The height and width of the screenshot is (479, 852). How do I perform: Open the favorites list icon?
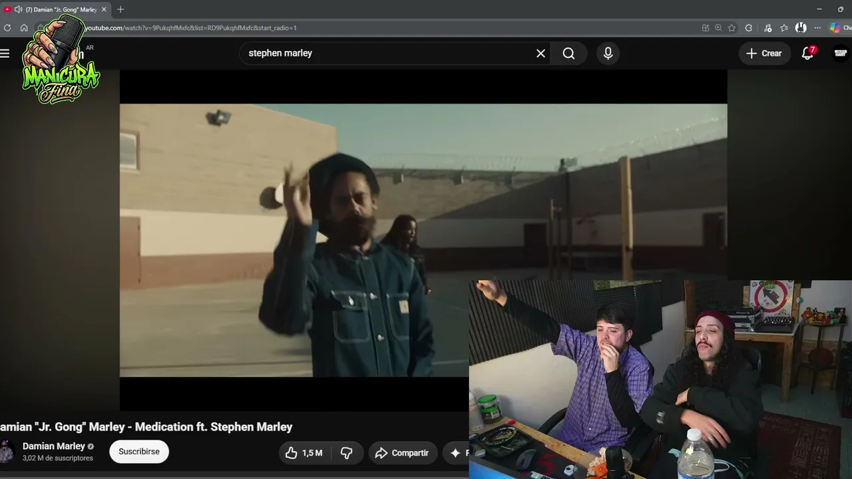pos(784,28)
